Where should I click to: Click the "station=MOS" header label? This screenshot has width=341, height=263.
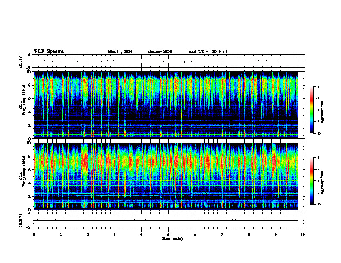click(x=160, y=52)
